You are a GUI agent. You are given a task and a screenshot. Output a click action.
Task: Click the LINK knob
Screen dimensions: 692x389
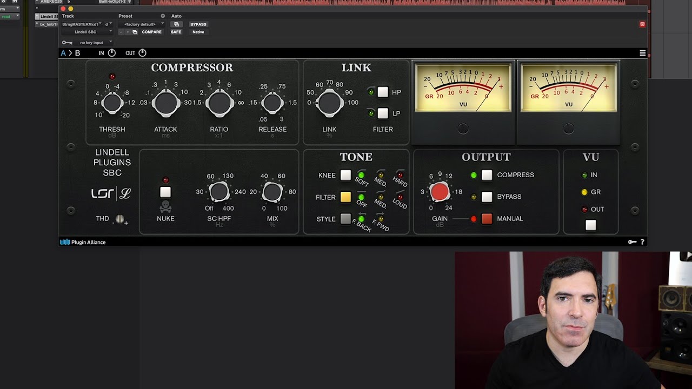click(329, 103)
